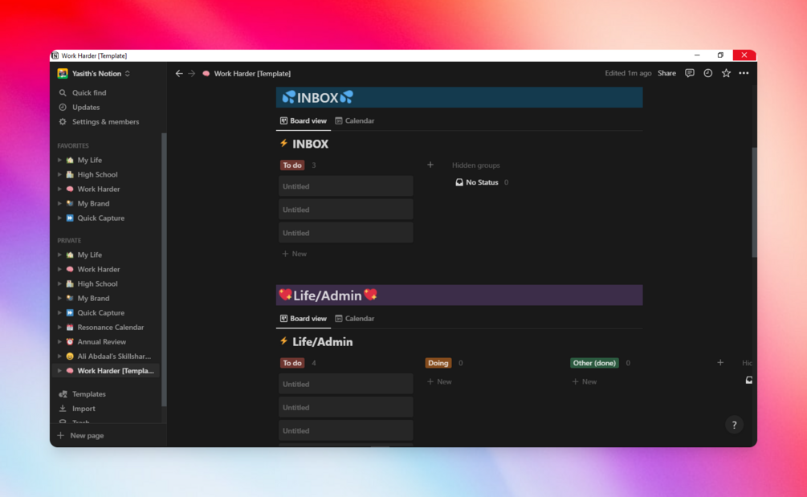Add New card under Other (done)
Screen dimensions: 807x497
click(585, 381)
